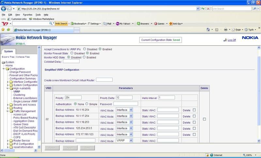The height and width of the screenshot is (158, 261).
Task: Set Monitor Firewall State to Disabled
Action: tap(72, 53)
